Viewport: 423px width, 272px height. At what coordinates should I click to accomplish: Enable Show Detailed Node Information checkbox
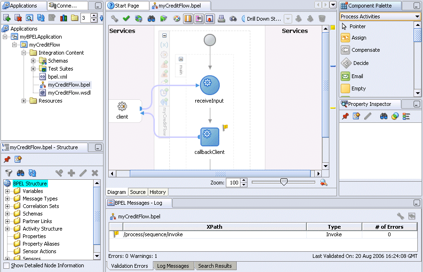pyautogui.click(x=6, y=265)
